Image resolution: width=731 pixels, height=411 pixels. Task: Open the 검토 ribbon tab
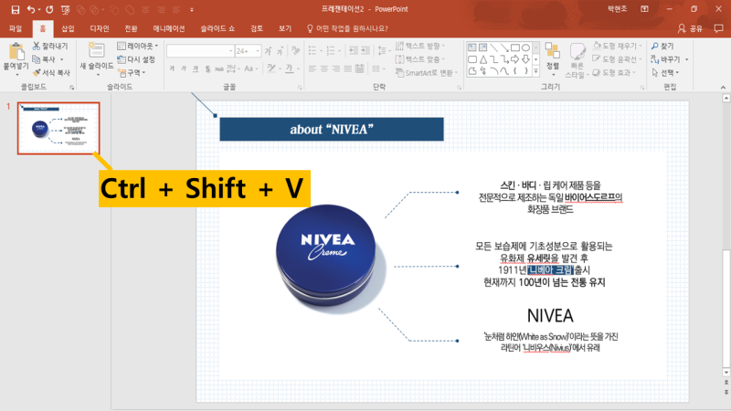coord(257,28)
